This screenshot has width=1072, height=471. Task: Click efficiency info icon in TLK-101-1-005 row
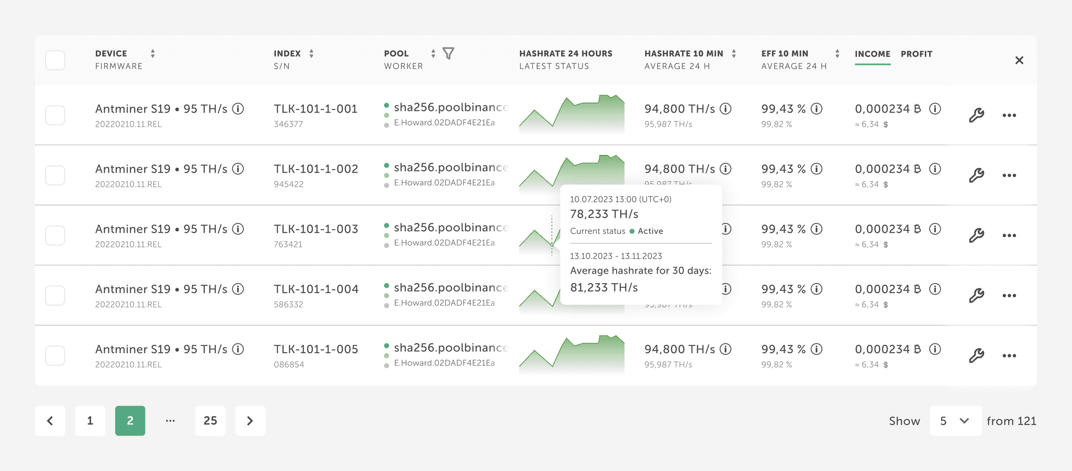tap(817, 349)
